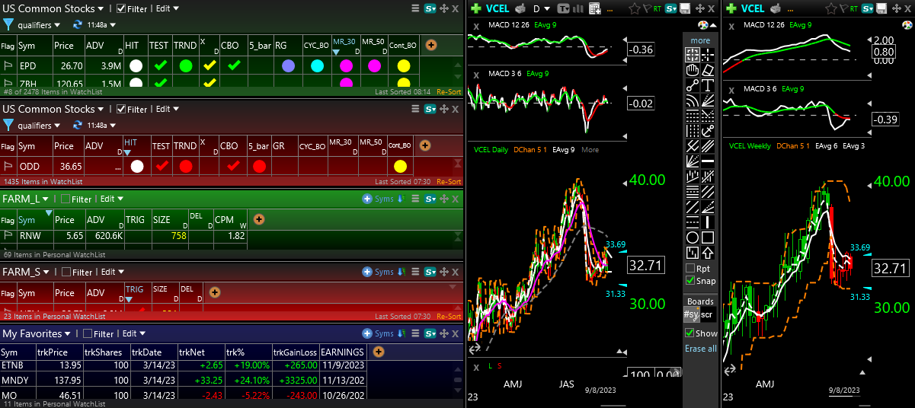The image size is (915, 408).
Task: Click green TRND circle in EPD row
Action: [185, 66]
